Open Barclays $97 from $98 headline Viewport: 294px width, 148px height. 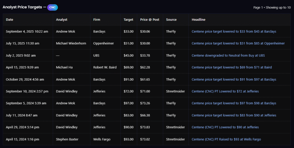234,103
